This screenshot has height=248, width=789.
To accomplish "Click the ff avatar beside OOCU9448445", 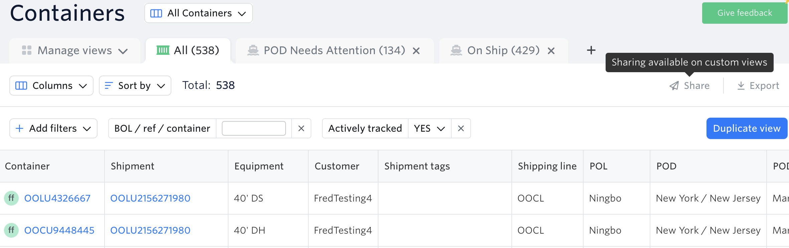I will 11,230.
